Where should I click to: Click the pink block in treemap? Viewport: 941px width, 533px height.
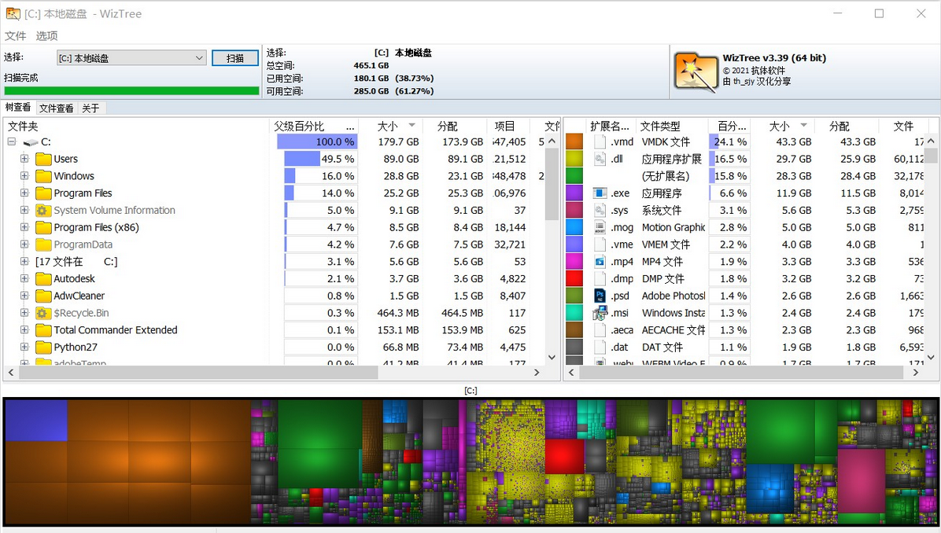pos(862,480)
